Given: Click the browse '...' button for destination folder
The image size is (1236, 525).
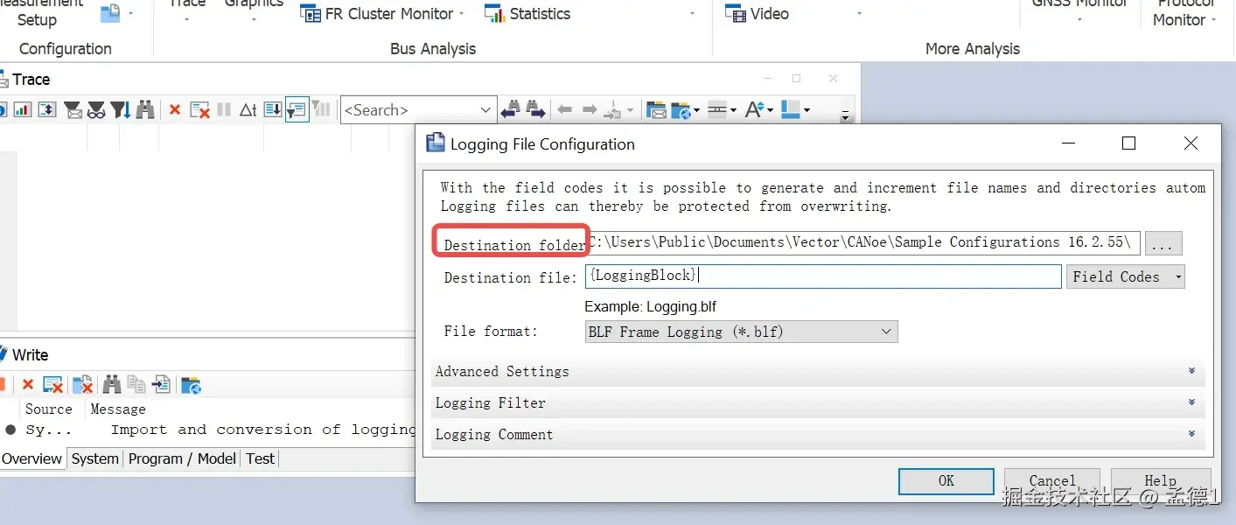Looking at the screenshot, I should [1163, 243].
